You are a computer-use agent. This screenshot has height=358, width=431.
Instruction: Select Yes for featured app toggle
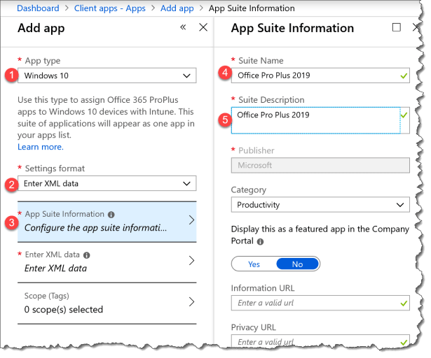(x=254, y=264)
